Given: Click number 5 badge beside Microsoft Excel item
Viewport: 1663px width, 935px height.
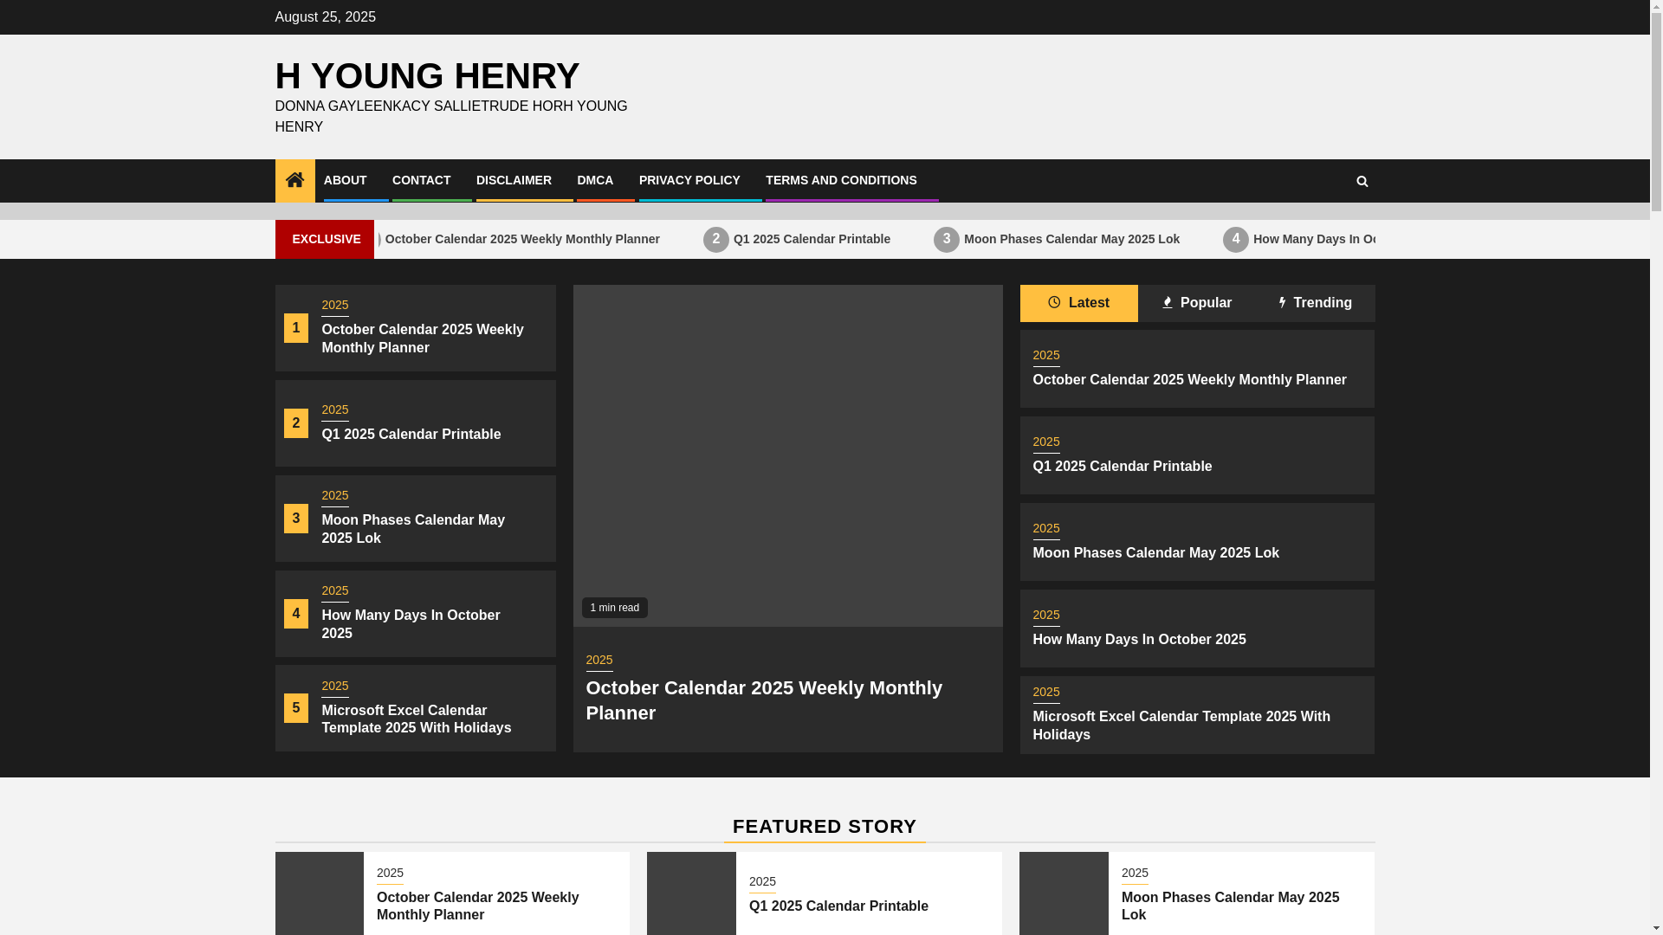Looking at the screenshot, I should 296,708.
